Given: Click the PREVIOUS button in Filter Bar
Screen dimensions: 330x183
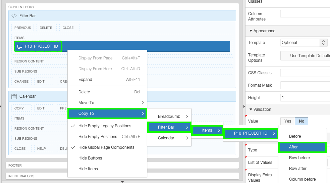Looking at the screenshot, I should pos(22,28).
